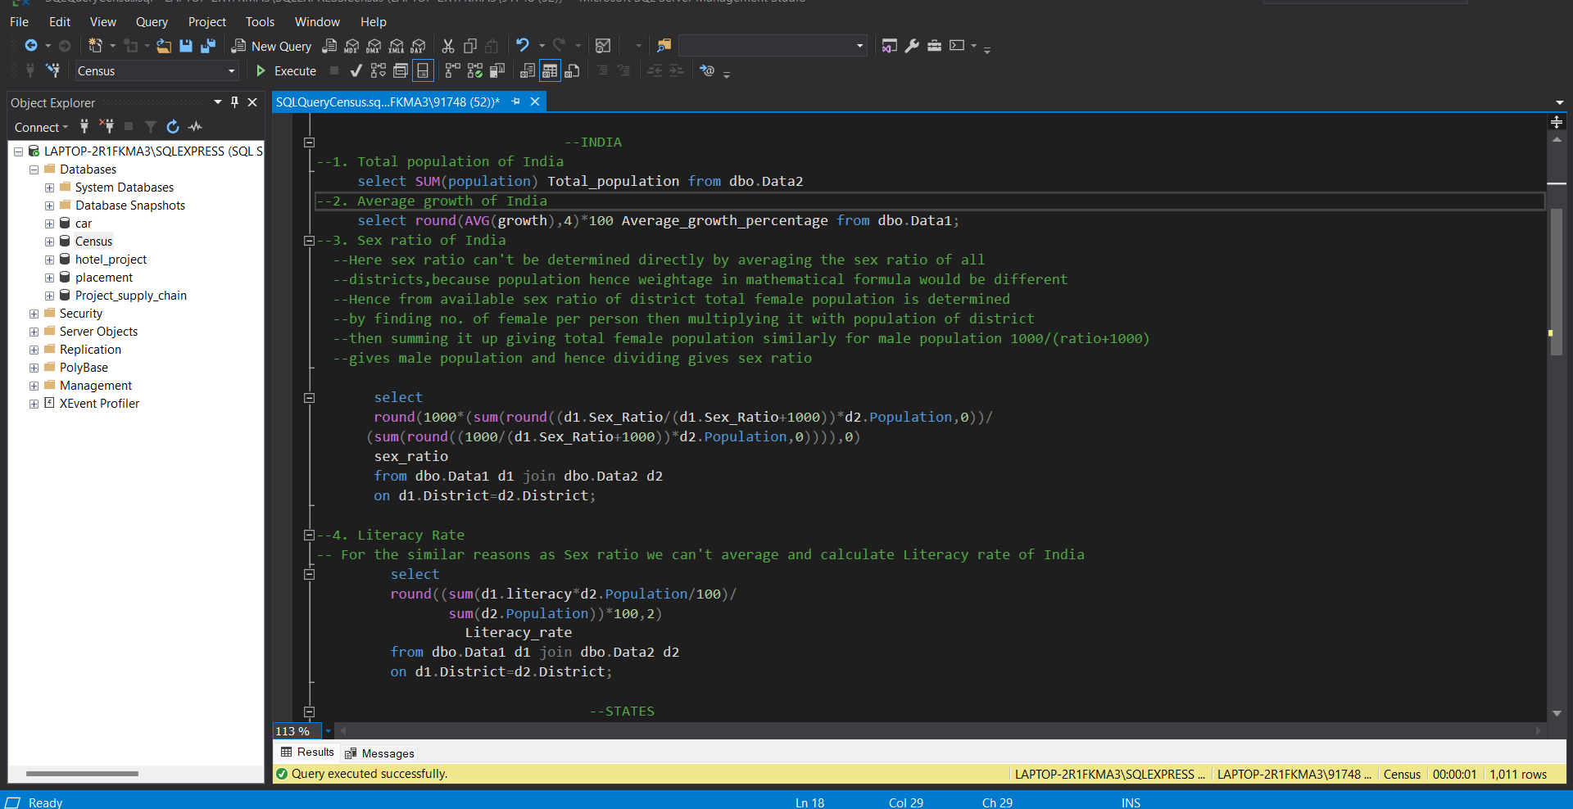
Task: Select the hotel_project database
Action: 111,260
